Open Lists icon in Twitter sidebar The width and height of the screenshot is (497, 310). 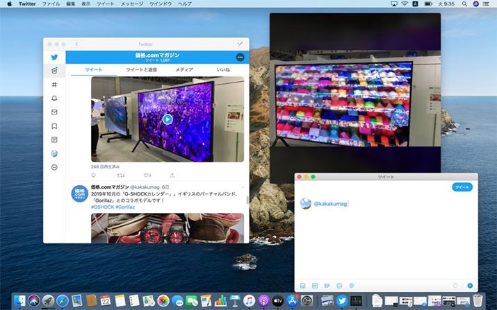(x=54, y=140)
